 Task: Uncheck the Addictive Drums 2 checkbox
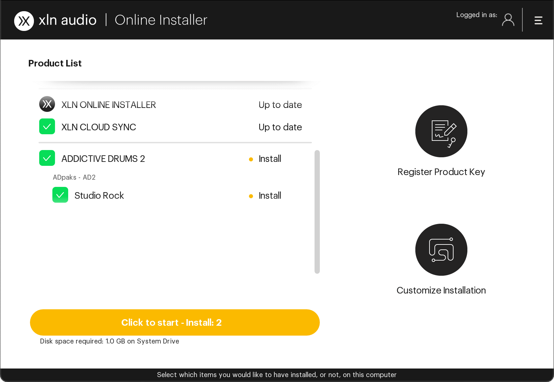pyautogui.click(x=47, y=158)
